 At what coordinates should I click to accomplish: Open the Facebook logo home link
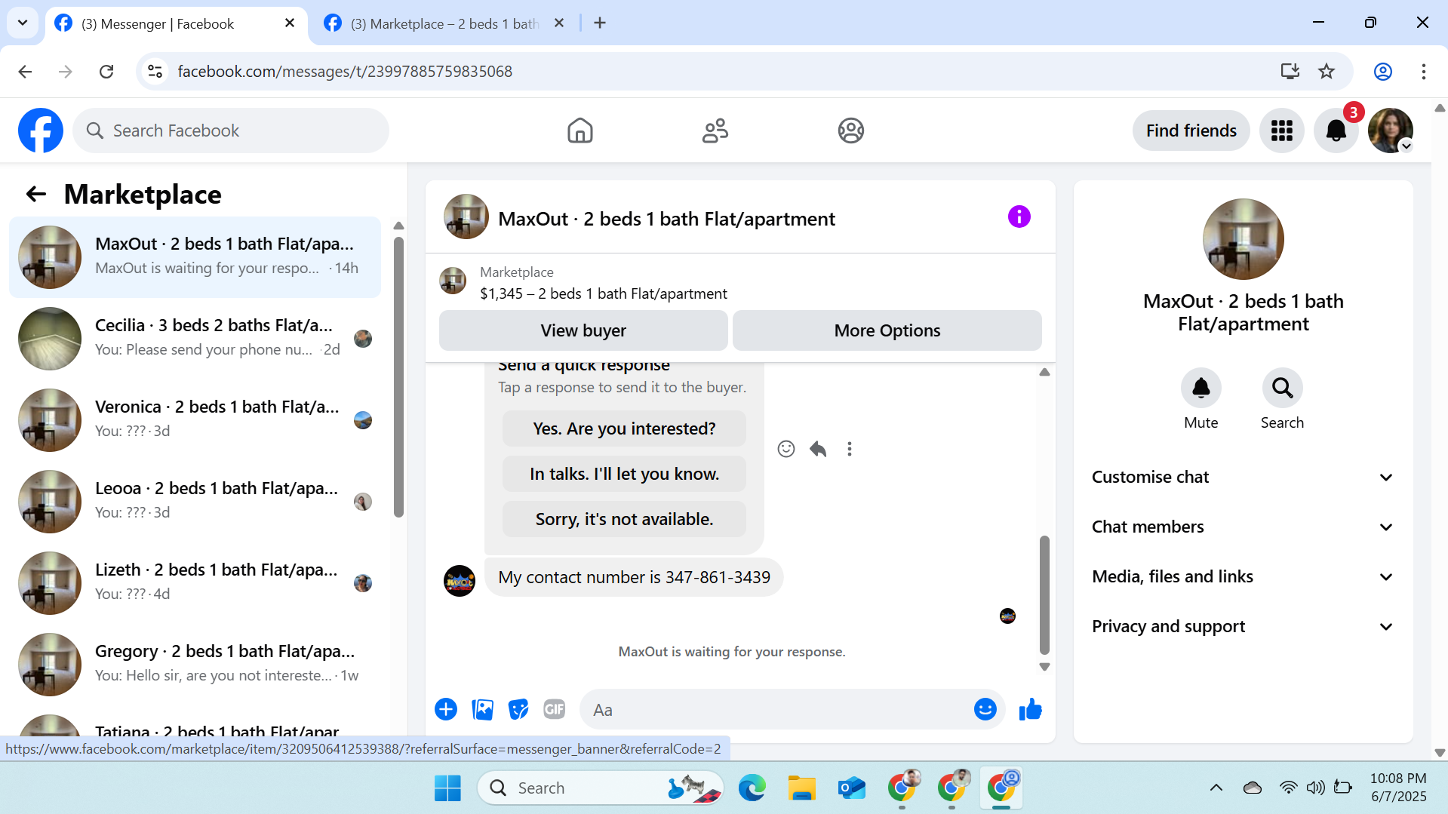click(41, 131)
